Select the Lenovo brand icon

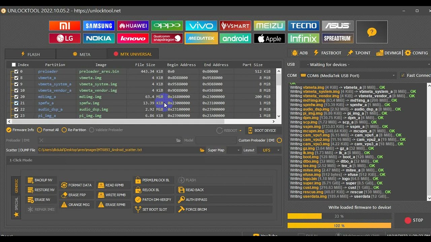[x=133, y=38]
